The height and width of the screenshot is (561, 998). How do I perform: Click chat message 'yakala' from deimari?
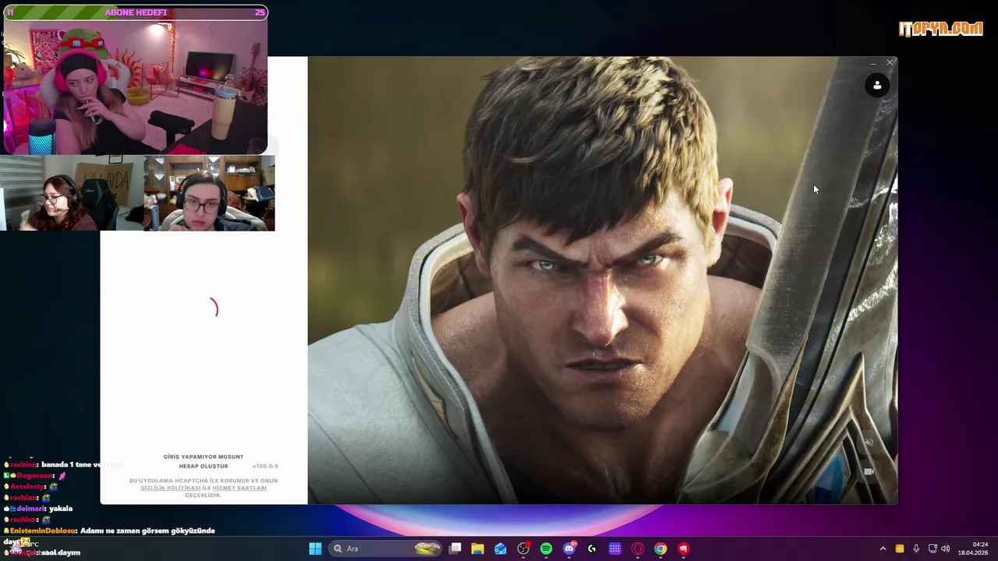pyautogui.click(x=61, y=509)
